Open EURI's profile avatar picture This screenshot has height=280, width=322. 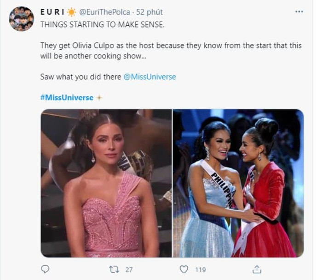[21, 19]
